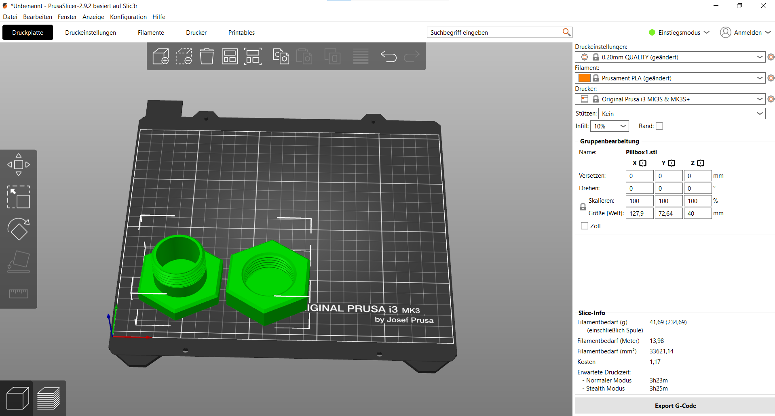
Task: Click the Delete selected object icon
Action: pyautogui.click(x=184, y=57)
